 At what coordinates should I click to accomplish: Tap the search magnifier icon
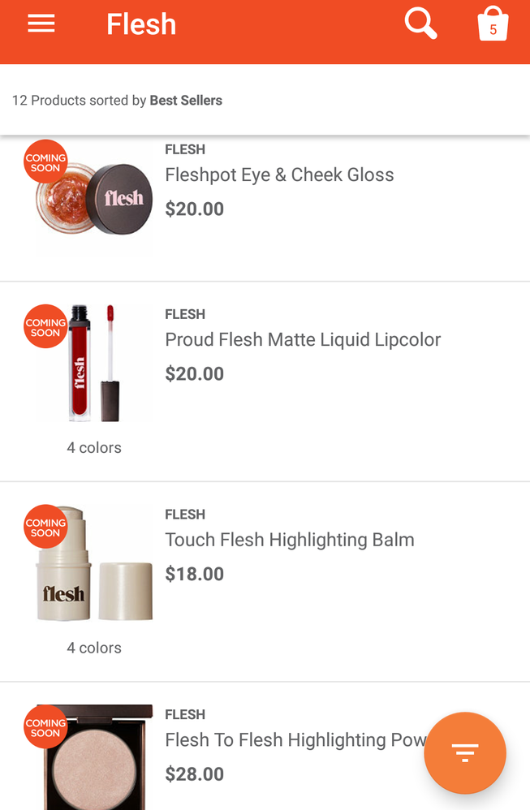point(420,24)
